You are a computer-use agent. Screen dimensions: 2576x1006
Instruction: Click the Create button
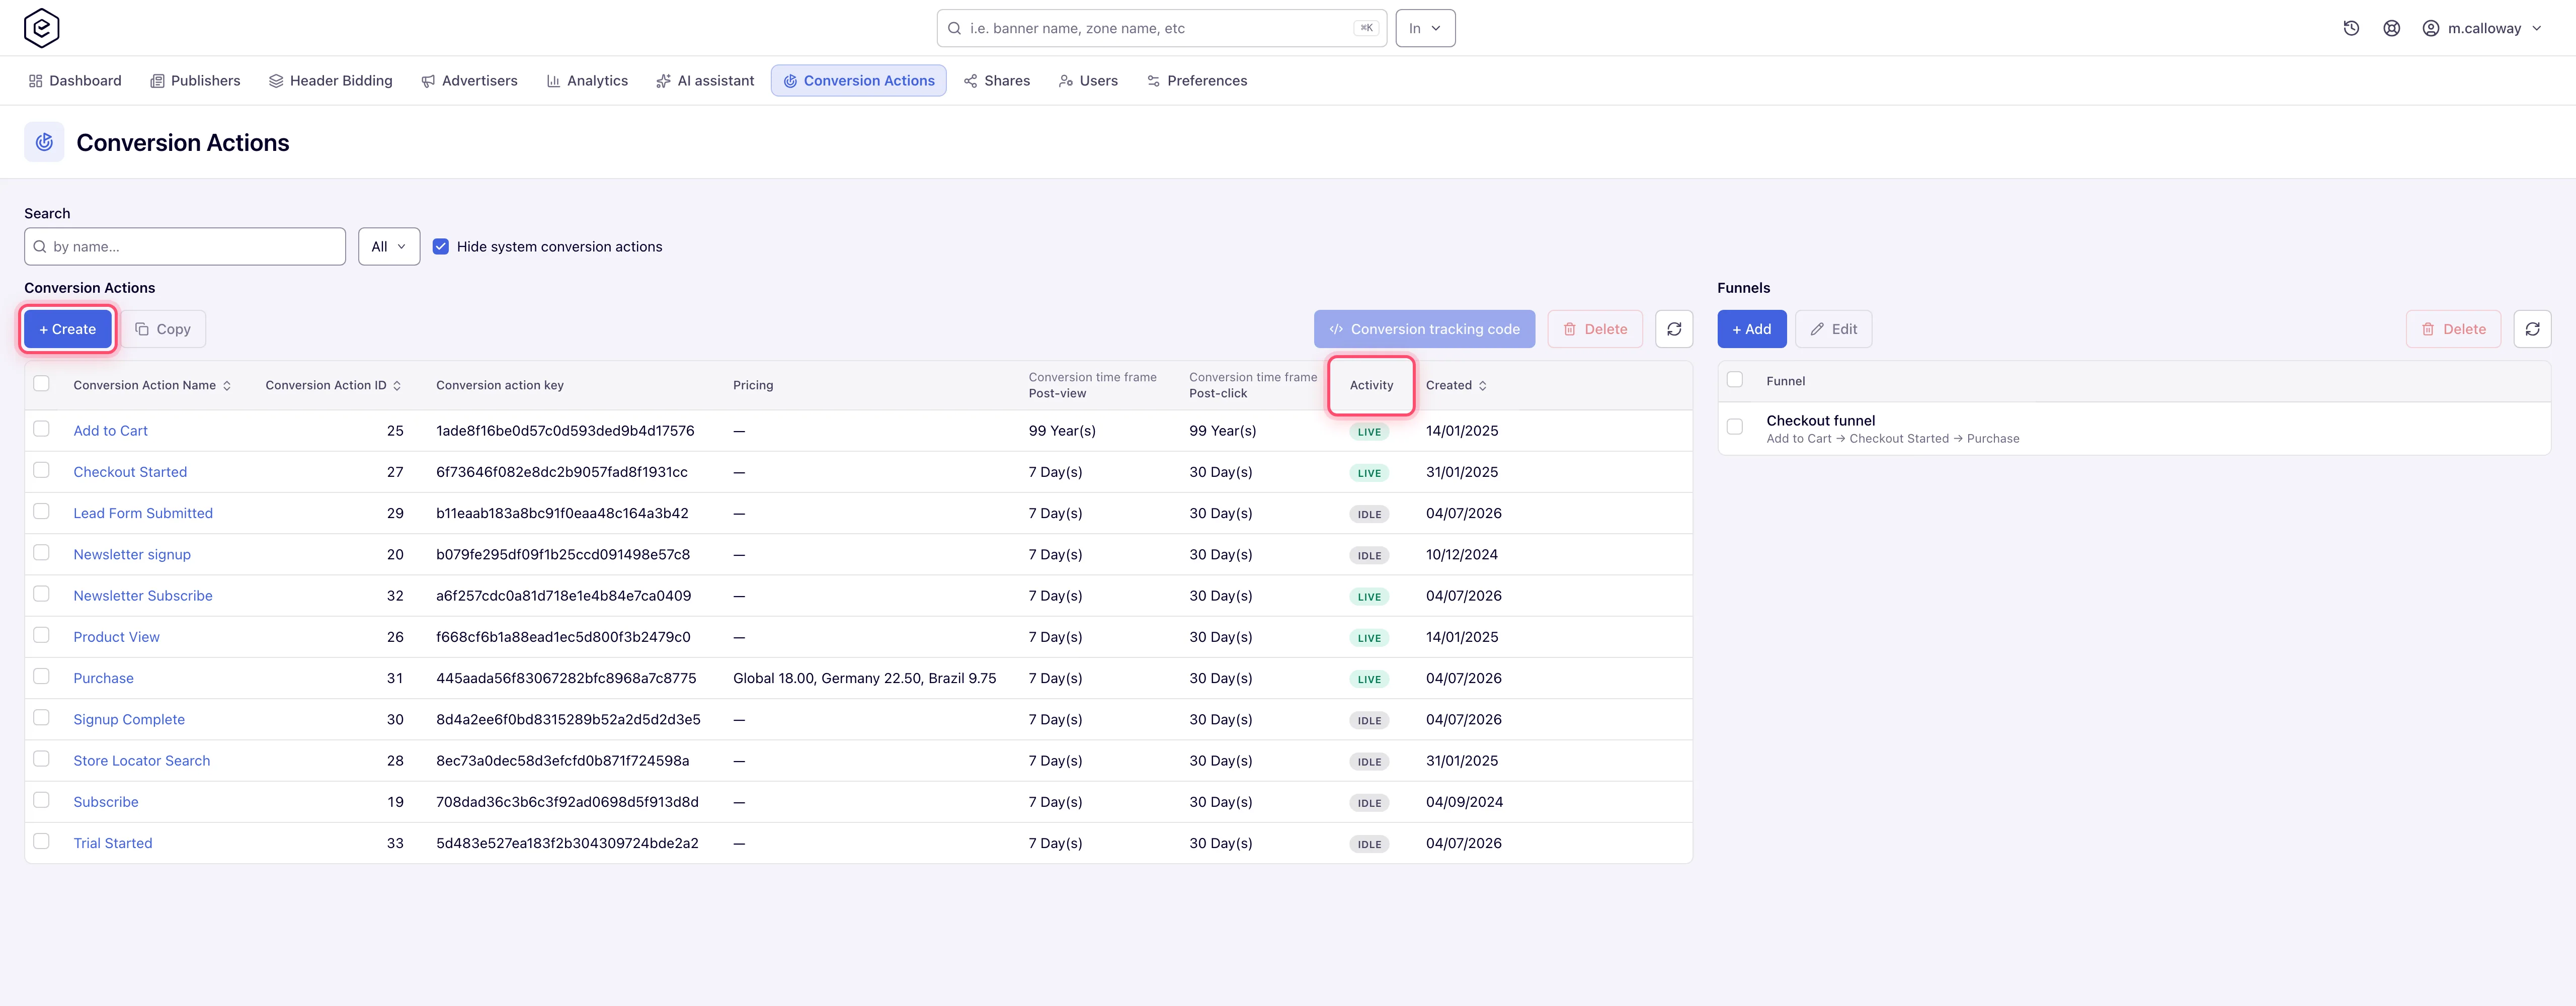(68, 329)
